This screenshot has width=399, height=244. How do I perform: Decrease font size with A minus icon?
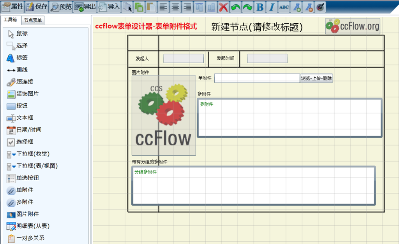point(309,7)
